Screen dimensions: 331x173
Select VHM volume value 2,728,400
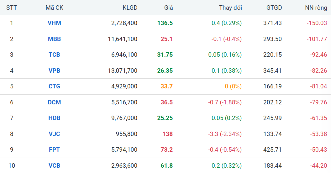(x=124, y=23)
